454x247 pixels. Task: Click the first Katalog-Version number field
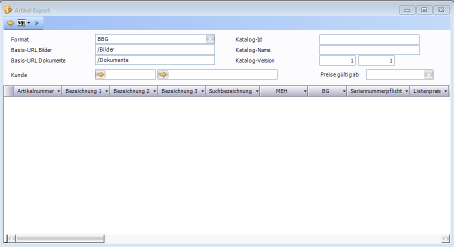[337, 60]
